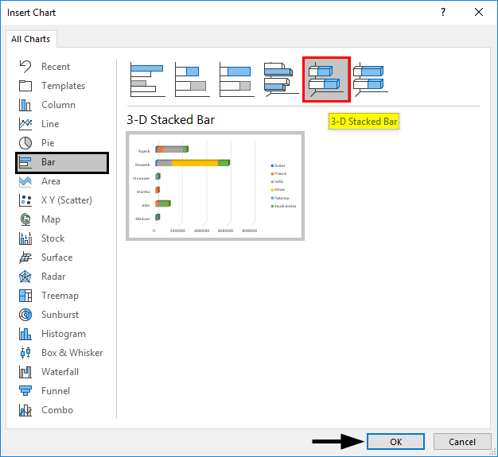The image size is (498, 457).
Task: Click the Stock chart category icon
Action: (x=25, y=238)
